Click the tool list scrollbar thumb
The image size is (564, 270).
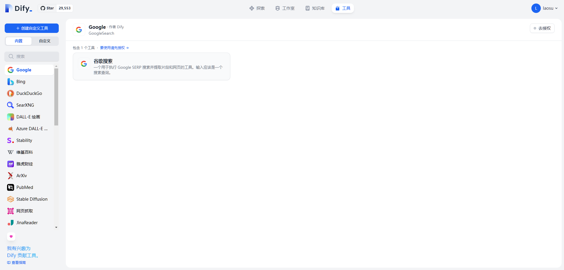pyautogui.click(x=56, y=97)
